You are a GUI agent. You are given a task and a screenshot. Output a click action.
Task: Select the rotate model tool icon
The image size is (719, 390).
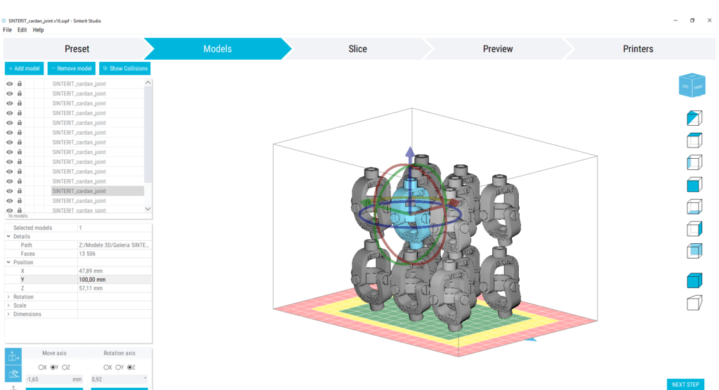pos(13,373)
